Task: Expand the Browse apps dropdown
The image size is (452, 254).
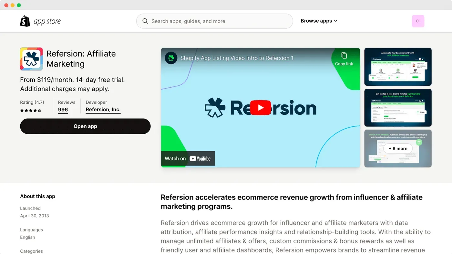Action: click(x=319, y=21)
